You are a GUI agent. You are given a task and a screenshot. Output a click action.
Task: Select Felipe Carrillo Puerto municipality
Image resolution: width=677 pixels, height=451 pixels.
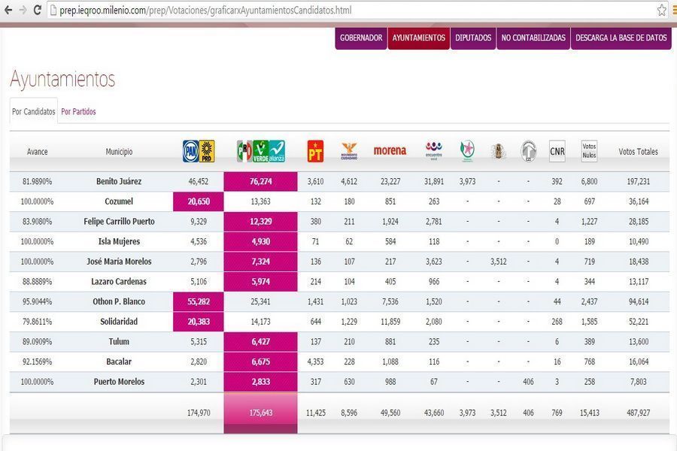click(x=119, y=222)
